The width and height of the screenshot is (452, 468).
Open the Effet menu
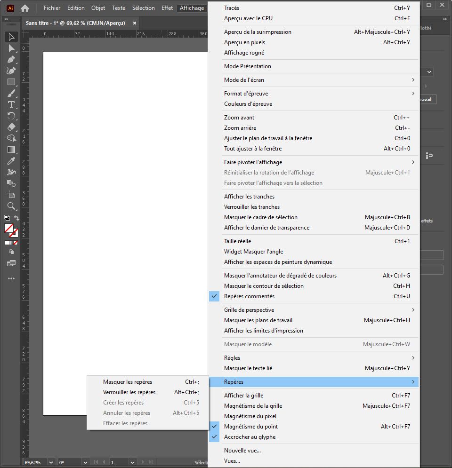[x=167, y=8]
